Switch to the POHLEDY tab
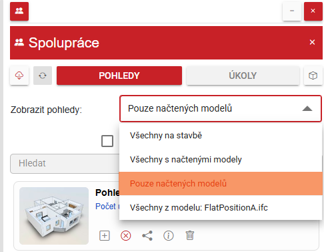The height and width of the screenshot is (252, 324). click(119, 76)
